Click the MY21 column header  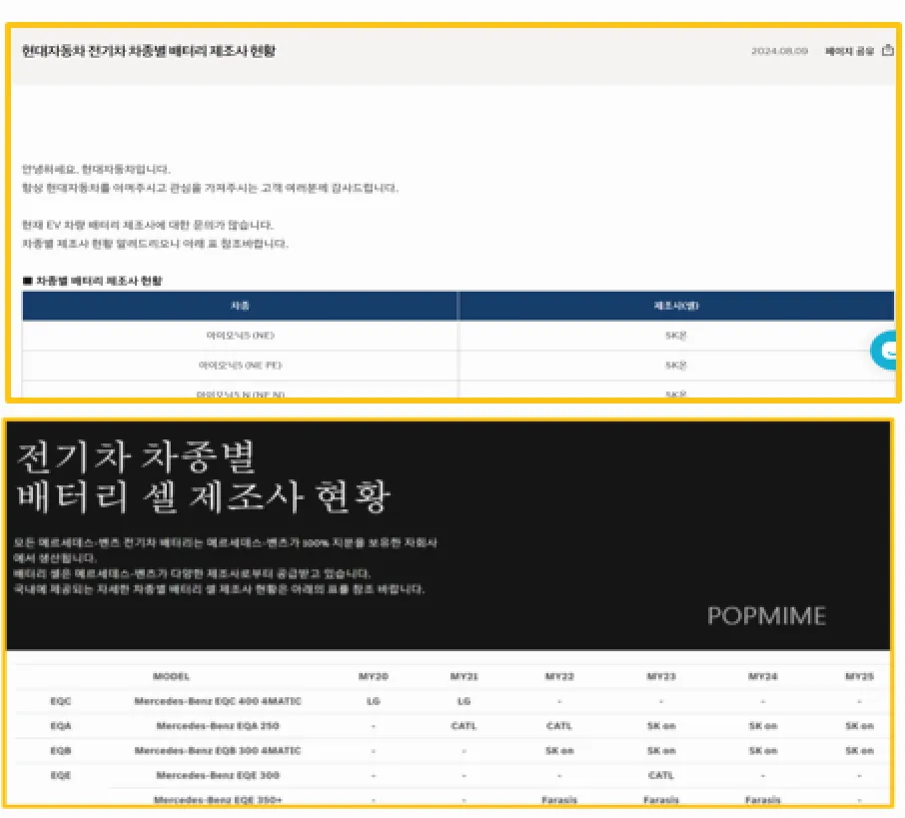click(x=464, y=676)
